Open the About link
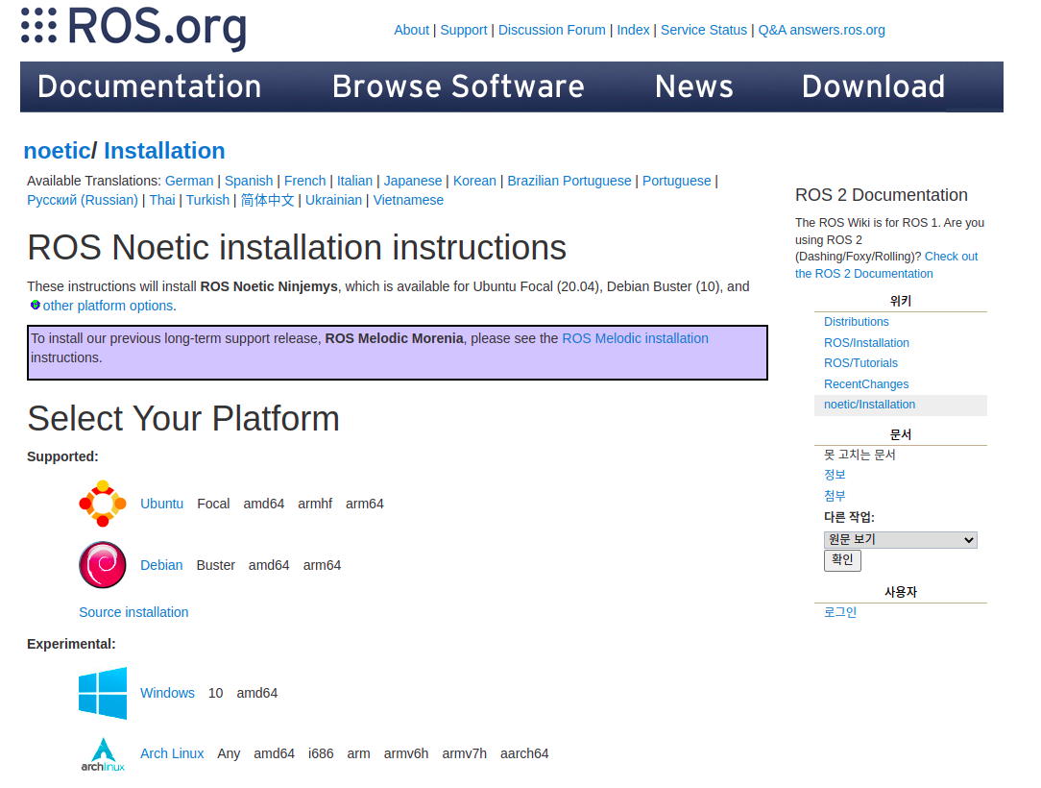This screenshot has width=1041, height=788. click(x=412, y=30)
